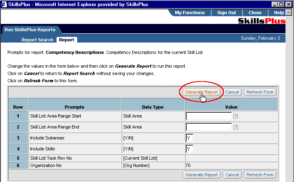
Task: Maximize the Internet Explorer window
Action: pyautogui.click(x=281, y=4)
